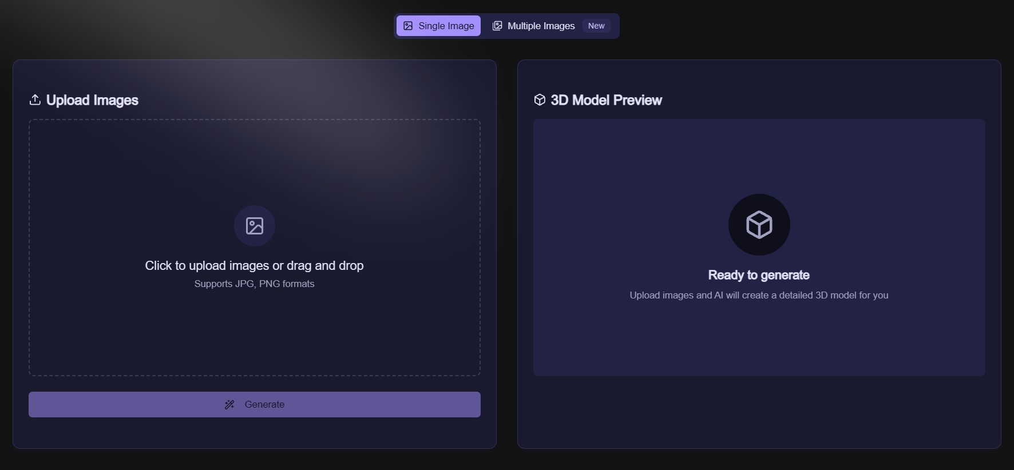
Task: Click the 'Supports JPG, PNG formats' note
Action: [x=254, y=284]
